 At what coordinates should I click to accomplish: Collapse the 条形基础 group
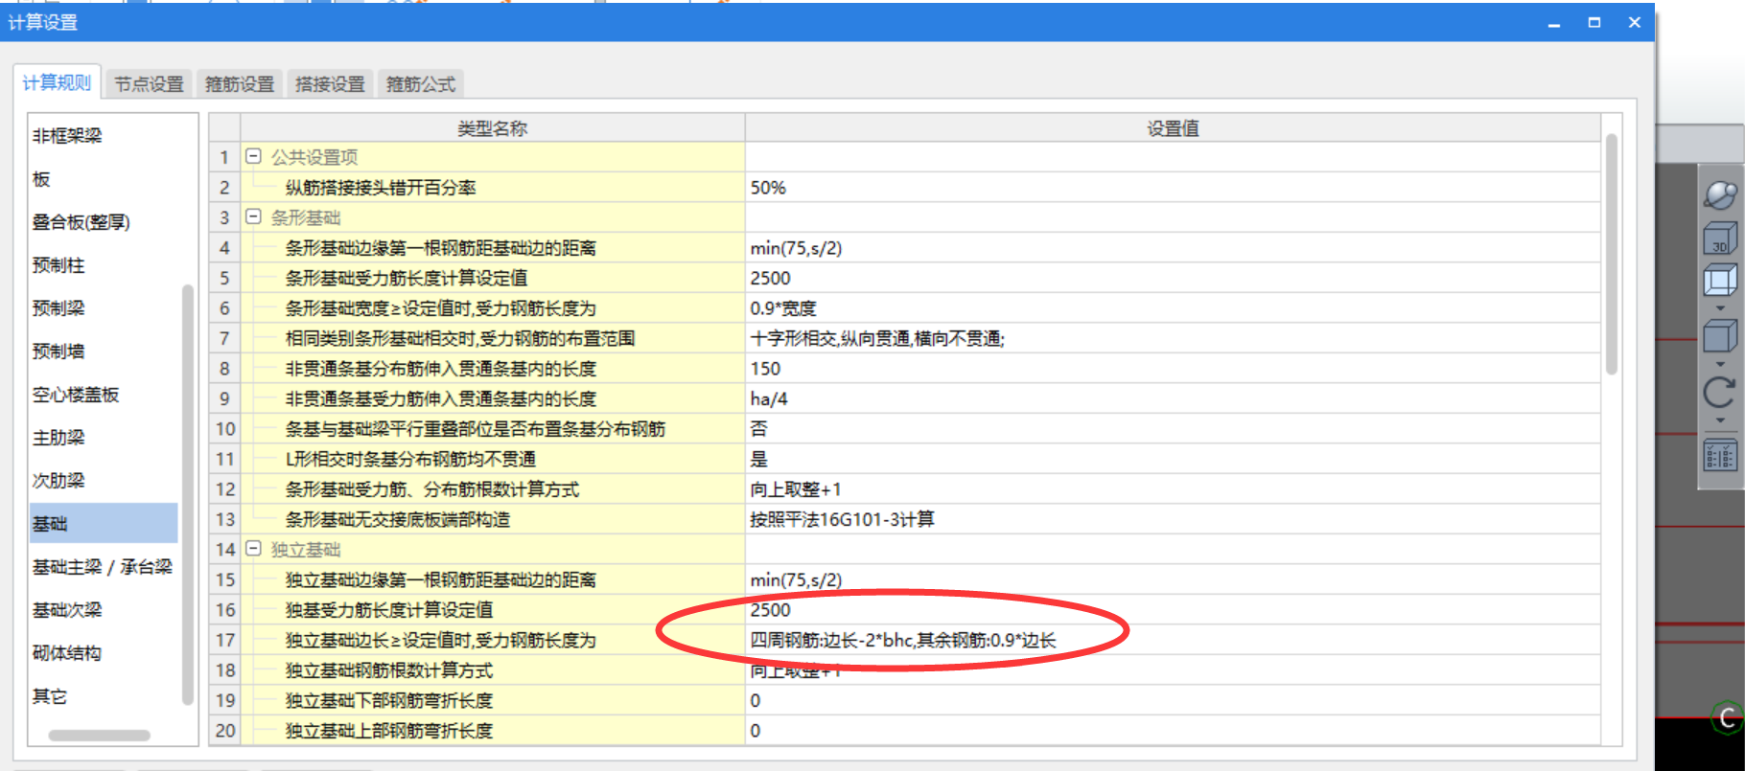[x=253, y=216]
